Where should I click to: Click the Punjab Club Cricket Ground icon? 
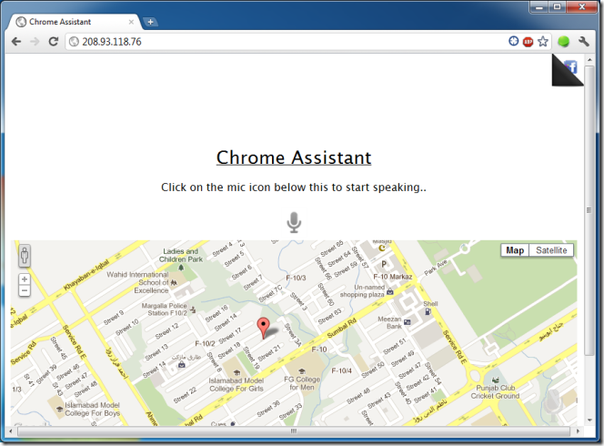[x=496, y=380]
